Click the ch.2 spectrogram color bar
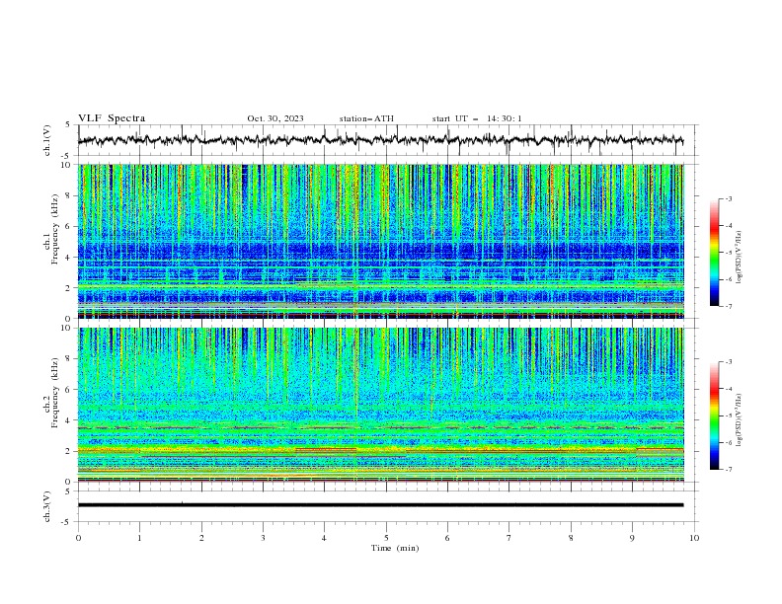Viewport: 782px width, 604px height. [714, 415]
